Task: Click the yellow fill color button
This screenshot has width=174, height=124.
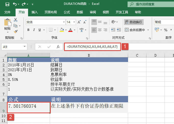Action: [x=61, y=30]
